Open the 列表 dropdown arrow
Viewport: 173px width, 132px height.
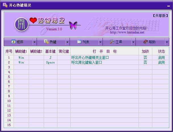point(100,42)
